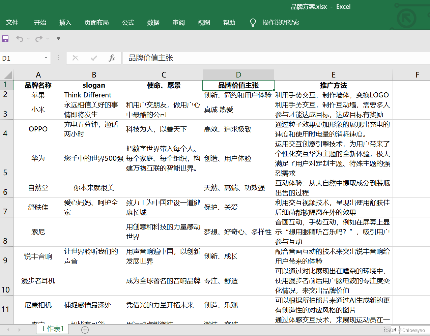Click cell Think Different
Image resolution: width=430 pixels, height=336 pixels.
coord(94,95)
